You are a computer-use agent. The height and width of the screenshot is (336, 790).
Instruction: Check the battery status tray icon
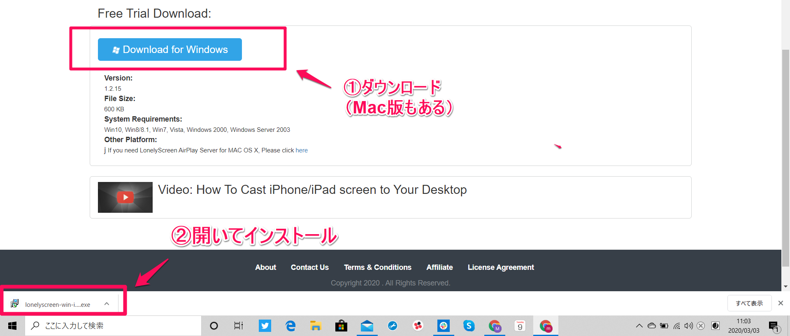[664, 326]
